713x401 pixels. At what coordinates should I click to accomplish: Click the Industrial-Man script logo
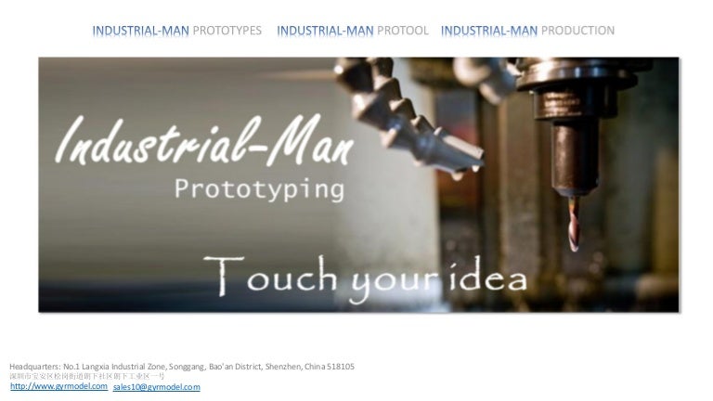click(204, 140)
